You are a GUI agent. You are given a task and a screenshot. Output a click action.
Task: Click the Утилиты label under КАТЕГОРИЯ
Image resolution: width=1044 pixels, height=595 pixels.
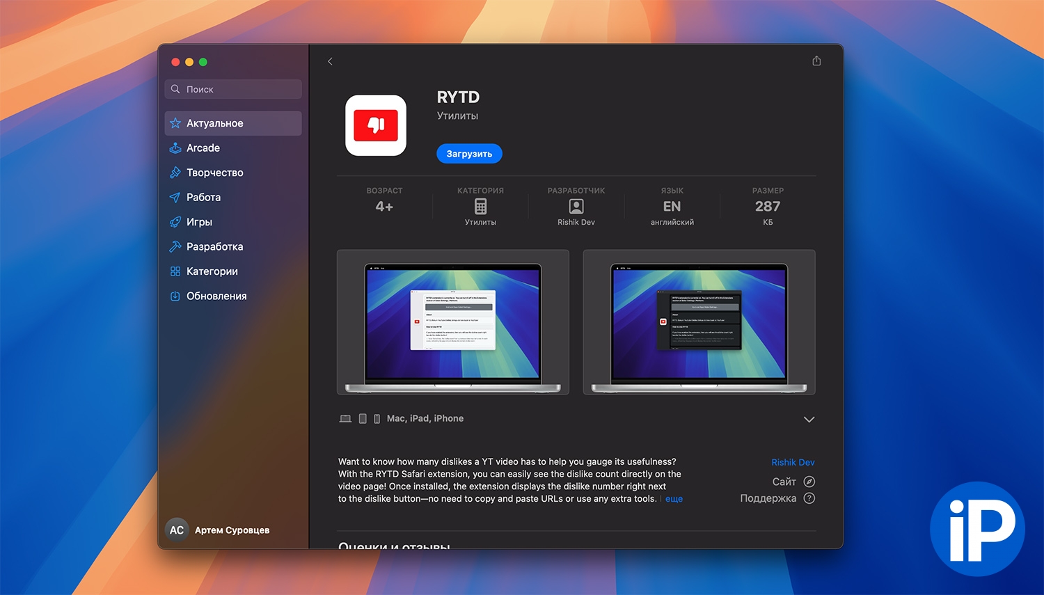pyautogui.click(x=481, y=223)
